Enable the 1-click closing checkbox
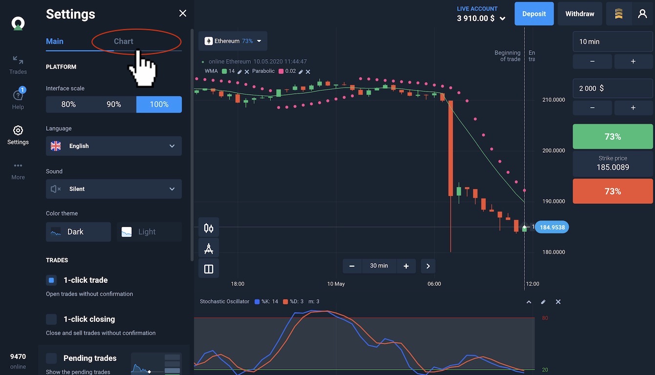This screenshot has height=375, width=655. coord(51,319)
